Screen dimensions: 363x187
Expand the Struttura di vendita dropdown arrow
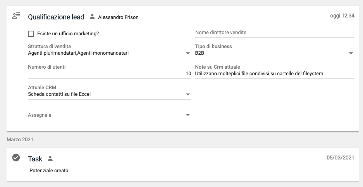188,53
